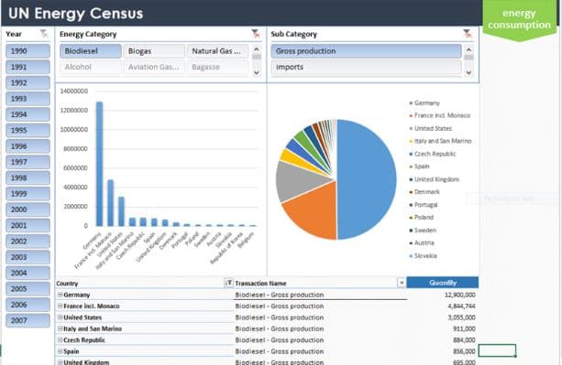Select year 1998 in slicer
The image size is (562, 365).
tap(28, 177)
